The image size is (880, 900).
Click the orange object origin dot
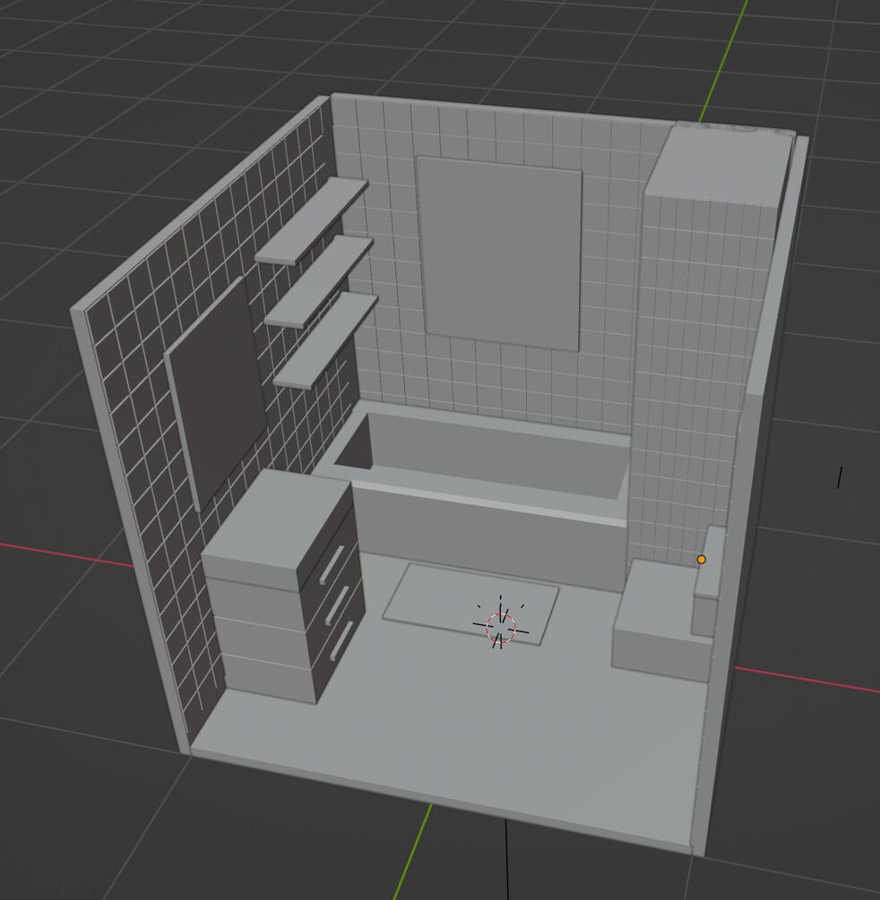pyautogui.click(x=701, y=559)
